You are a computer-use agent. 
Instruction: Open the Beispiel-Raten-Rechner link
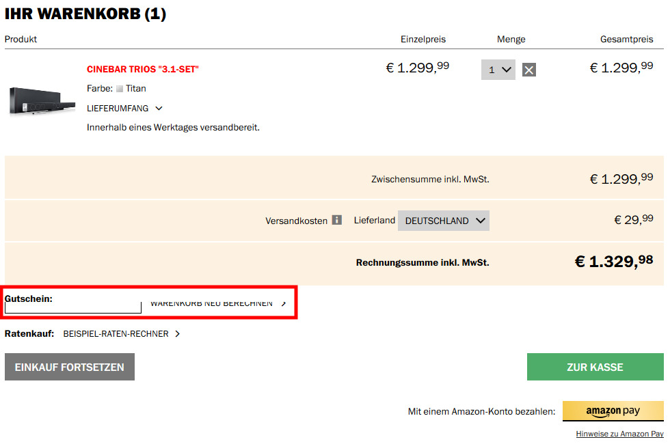click(116, 334)
